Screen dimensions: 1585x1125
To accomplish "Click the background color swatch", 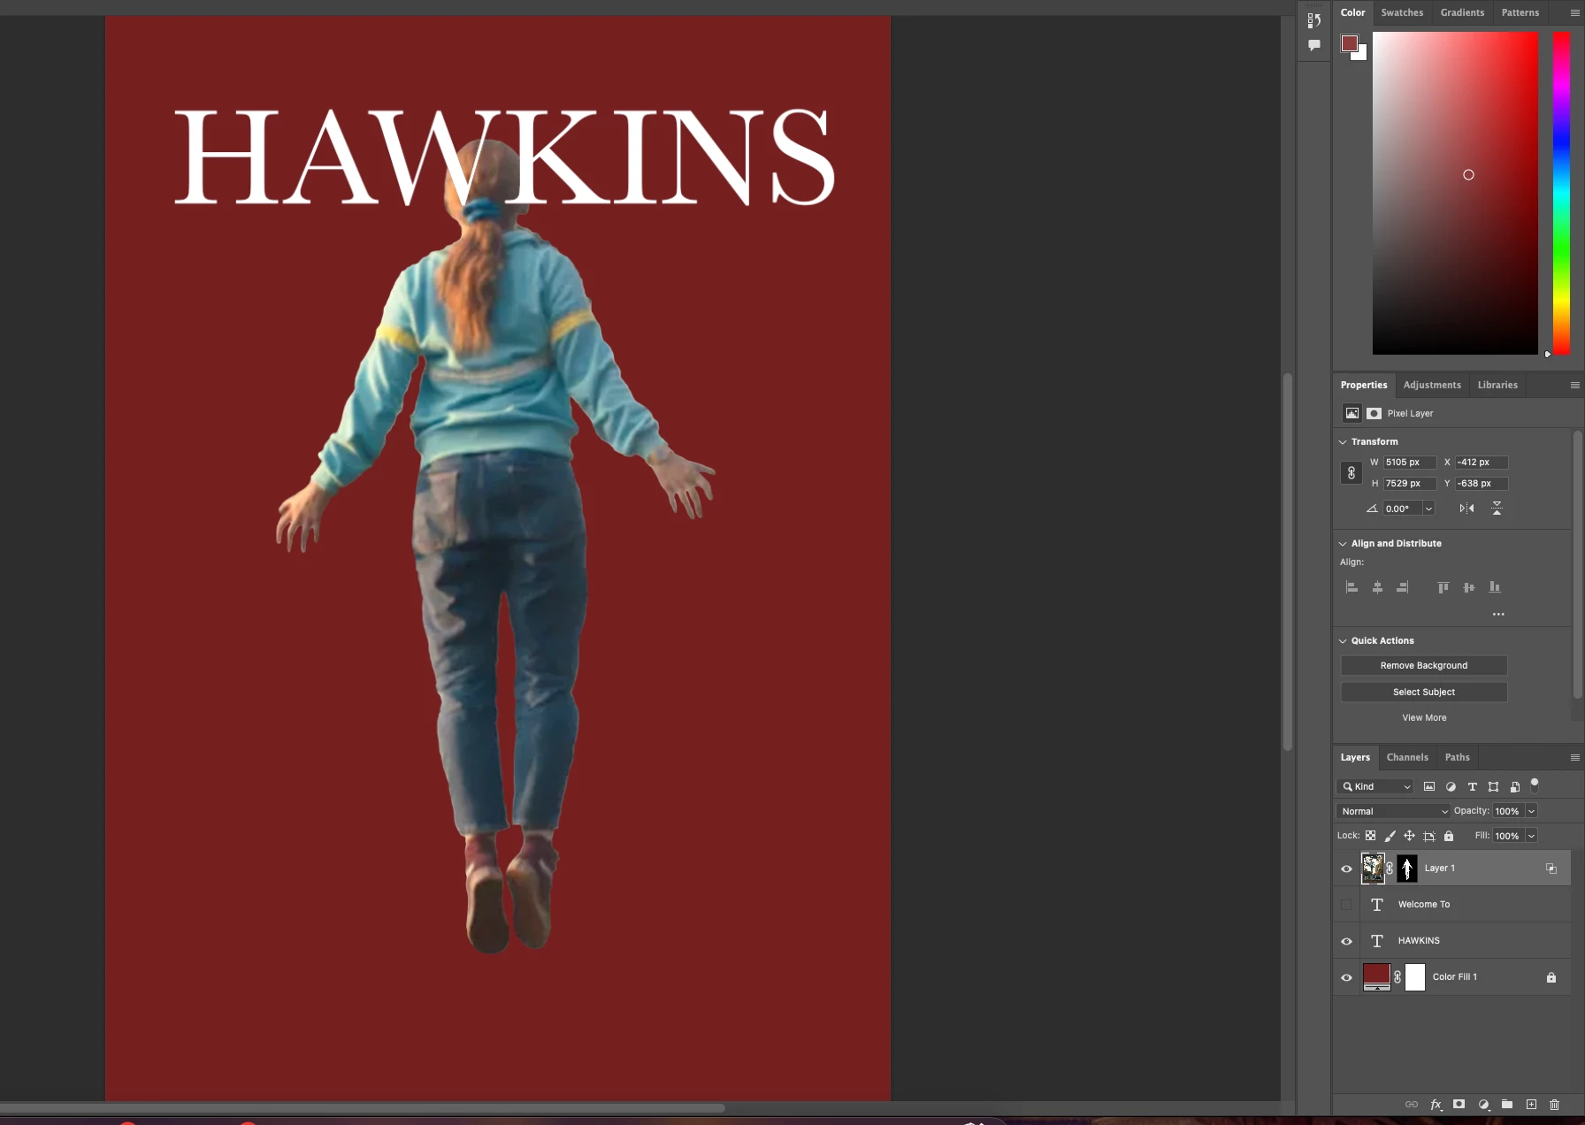I will pos(1362,56).
